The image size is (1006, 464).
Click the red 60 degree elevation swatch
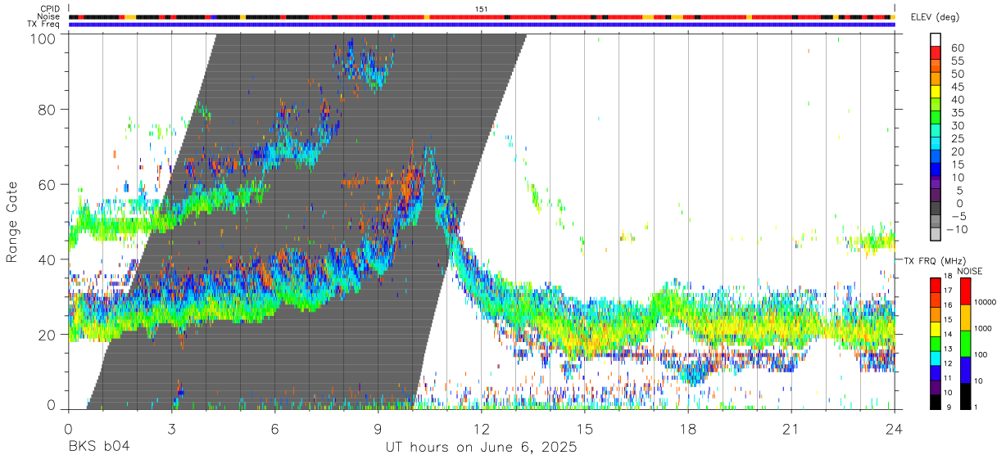[x=935, y=52]
